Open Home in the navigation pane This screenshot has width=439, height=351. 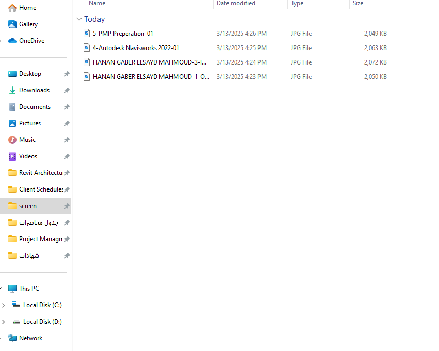27,8
